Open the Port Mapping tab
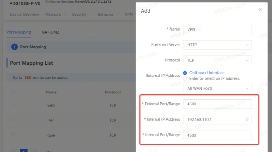Viewport: 272px width, 152px height. (x=19, y=32)
